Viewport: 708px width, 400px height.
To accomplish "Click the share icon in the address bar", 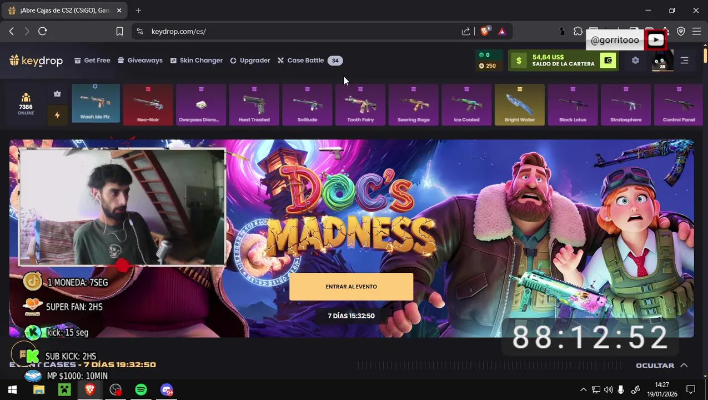I will click(x=466, y=32).
